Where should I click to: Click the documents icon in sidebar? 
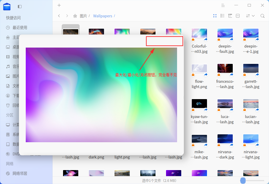[x=8, y=86]
